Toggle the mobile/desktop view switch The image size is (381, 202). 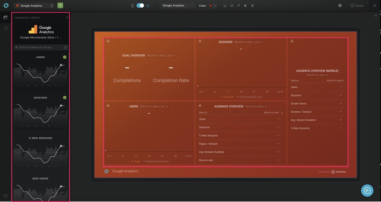pyautogui.click(x=140, y=6)
